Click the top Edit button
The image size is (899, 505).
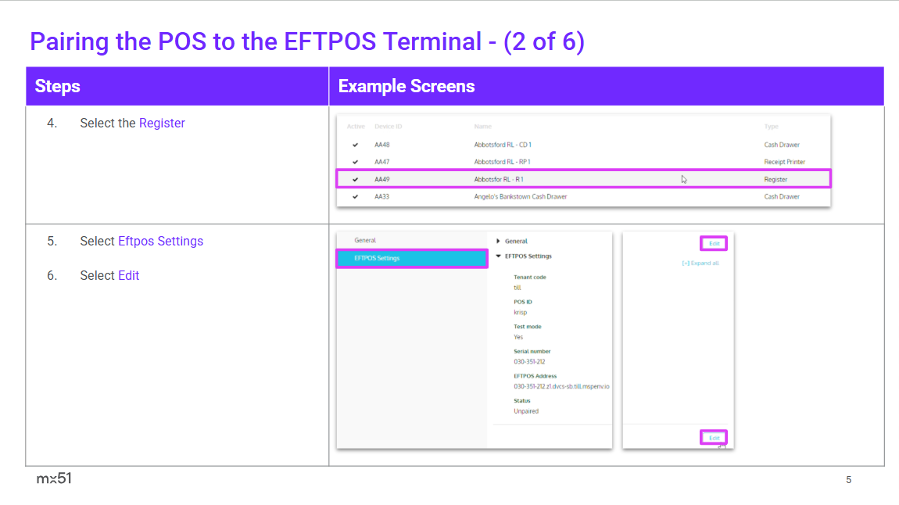[713, 244]
